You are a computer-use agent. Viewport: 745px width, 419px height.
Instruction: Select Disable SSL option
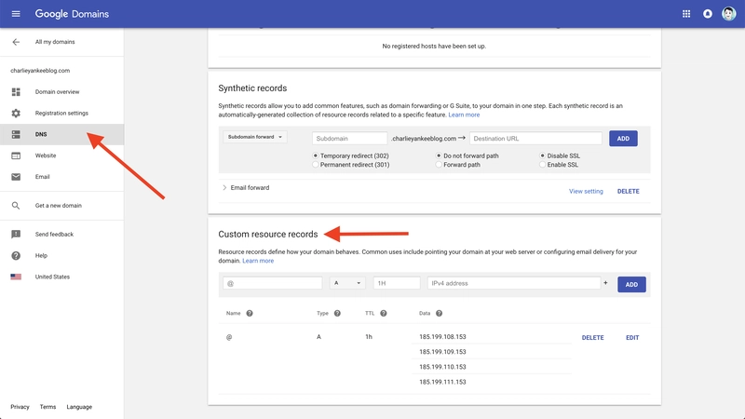click(542, 155)
